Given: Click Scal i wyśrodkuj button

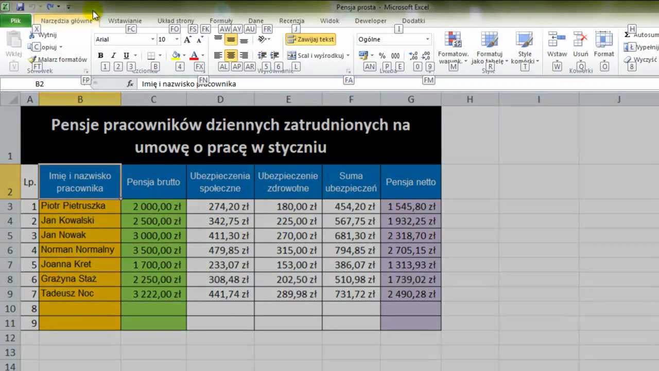Looking at the screenshot, I should [x=315, y=55].
